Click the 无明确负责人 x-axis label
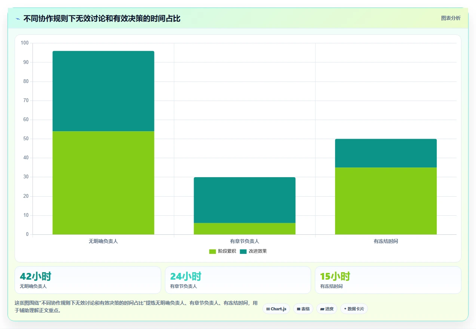This screenshot has width=476, height=329. pos(103,242)
